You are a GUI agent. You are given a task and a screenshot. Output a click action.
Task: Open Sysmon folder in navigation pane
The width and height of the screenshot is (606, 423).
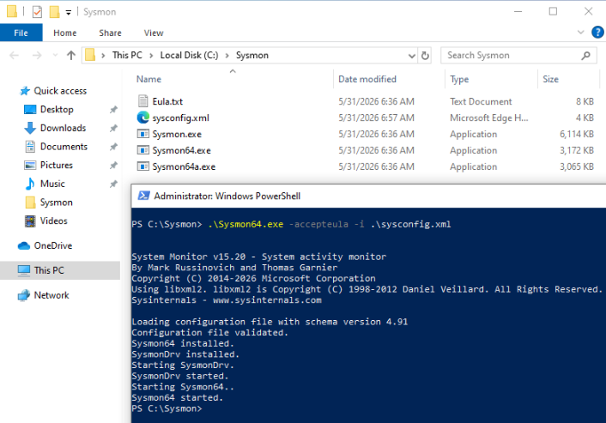point(56,202)
